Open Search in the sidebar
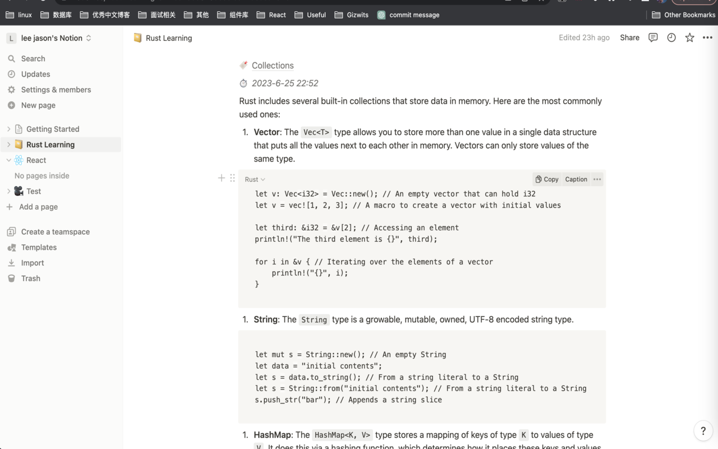 32,58
